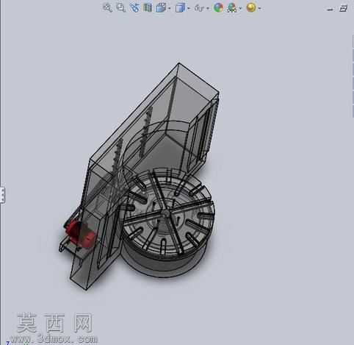354x345 pixels.
Task: Click the Hide/Show Items glasses icon
Action: tap(199, 8)
